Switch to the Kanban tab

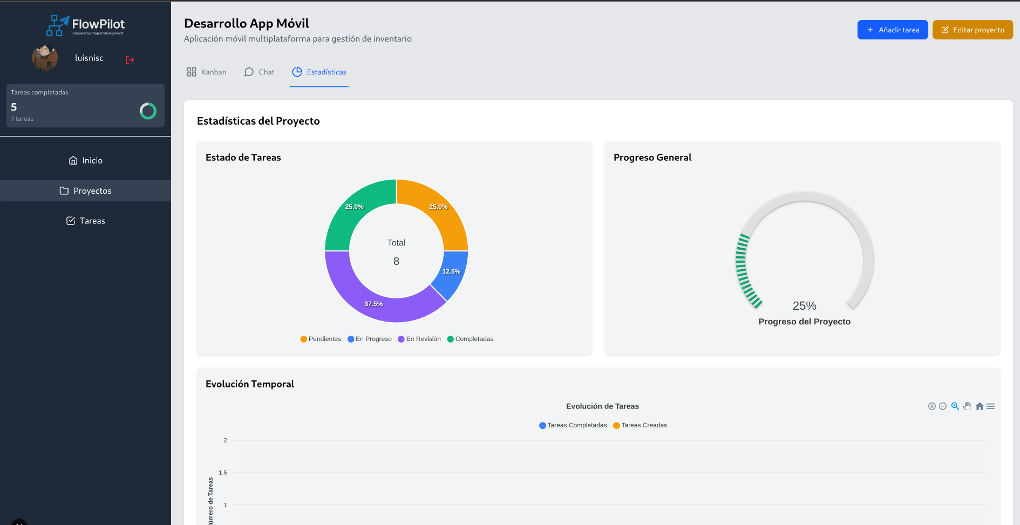207,72
